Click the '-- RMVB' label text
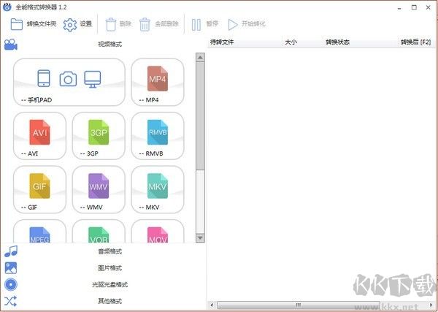 pos(151,153)
